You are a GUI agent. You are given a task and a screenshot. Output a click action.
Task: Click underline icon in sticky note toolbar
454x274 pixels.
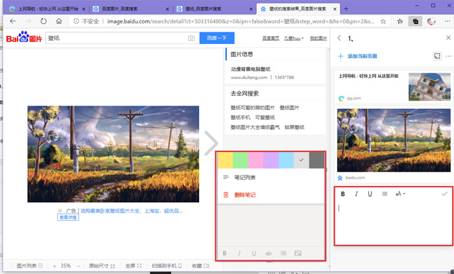coord(254,253)
